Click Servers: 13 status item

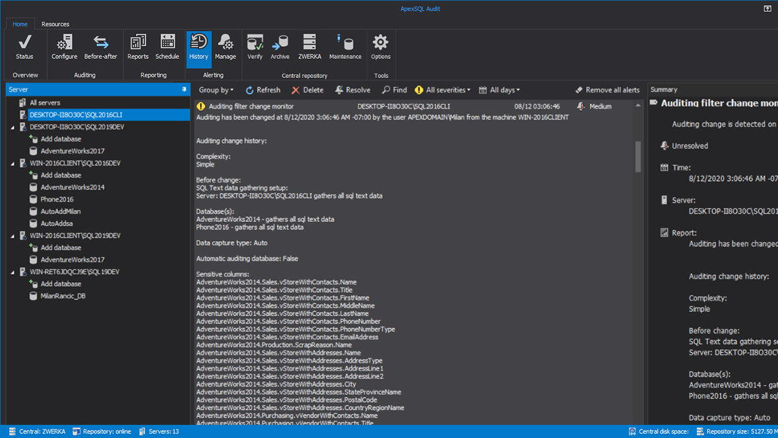pyautogui.click(x=159, y=431)
